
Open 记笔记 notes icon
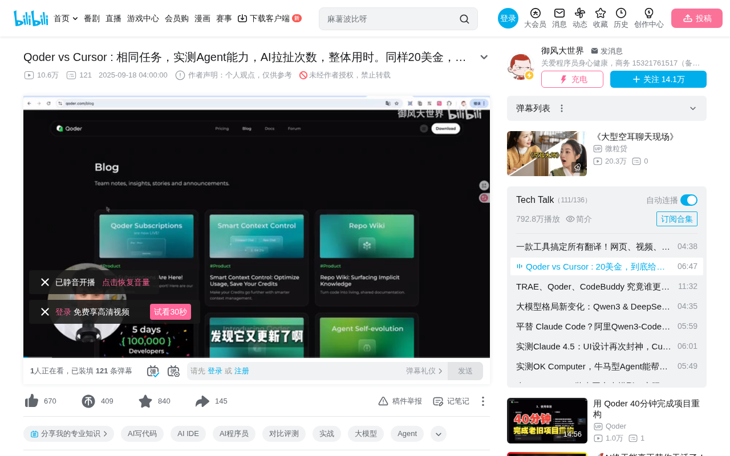438,401
